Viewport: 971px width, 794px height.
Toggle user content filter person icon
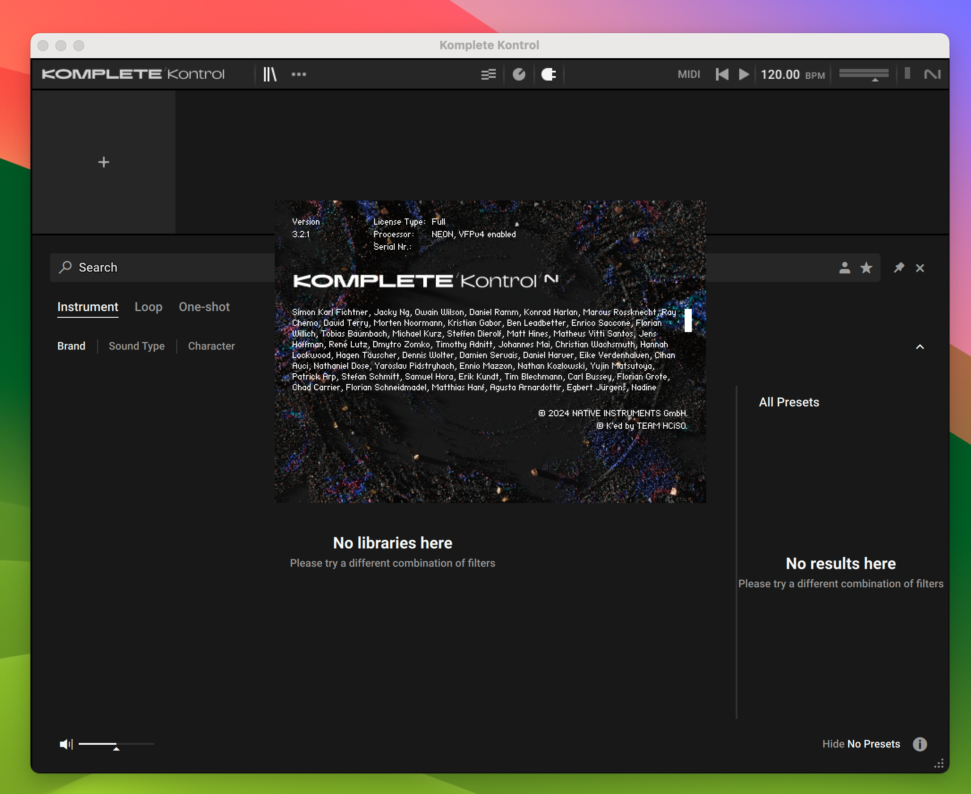coord(844,268)
